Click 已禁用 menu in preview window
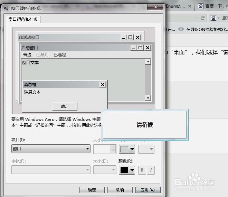The image size is (228, 197). click(x=42, y=55)
